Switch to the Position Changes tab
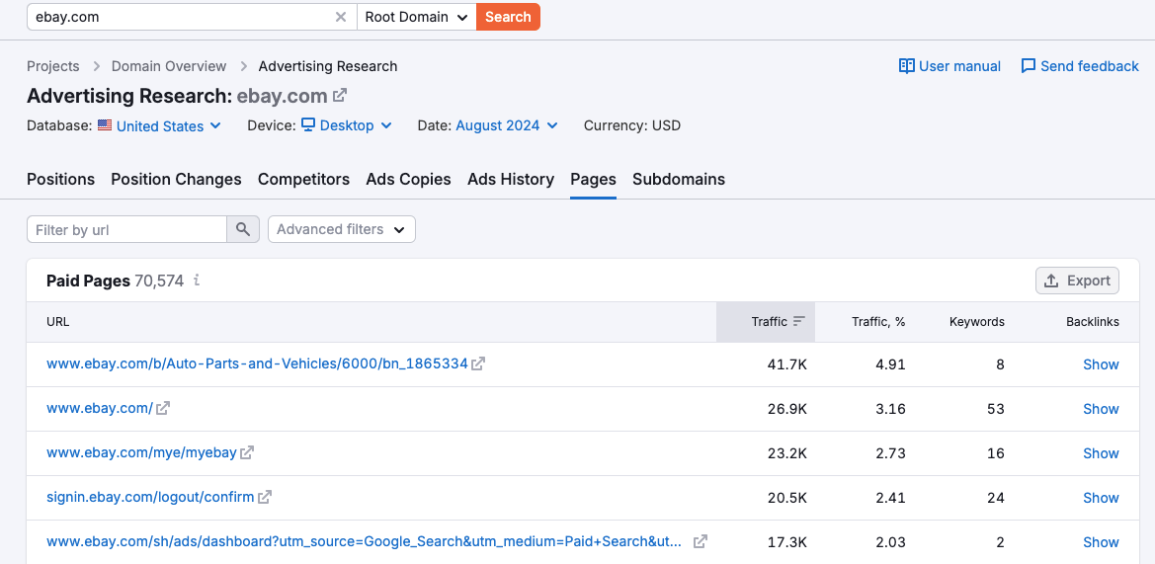Image resolution: width=1155 pixels, height=564 pixels. (176, 180)
